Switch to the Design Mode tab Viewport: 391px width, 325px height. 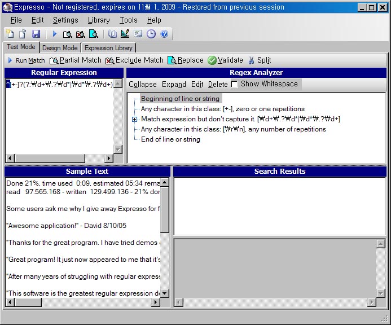click(x=60, y=48)
